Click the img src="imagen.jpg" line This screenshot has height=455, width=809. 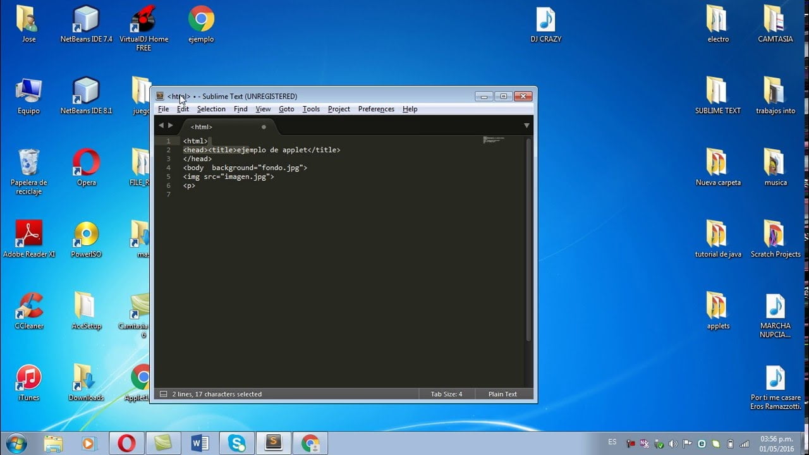(228, 177)
